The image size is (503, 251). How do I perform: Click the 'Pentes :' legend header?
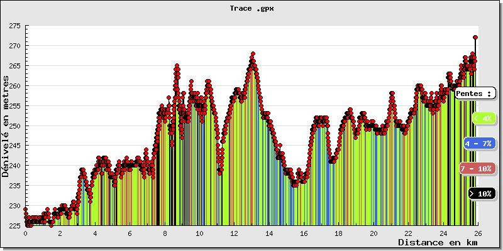475,93
